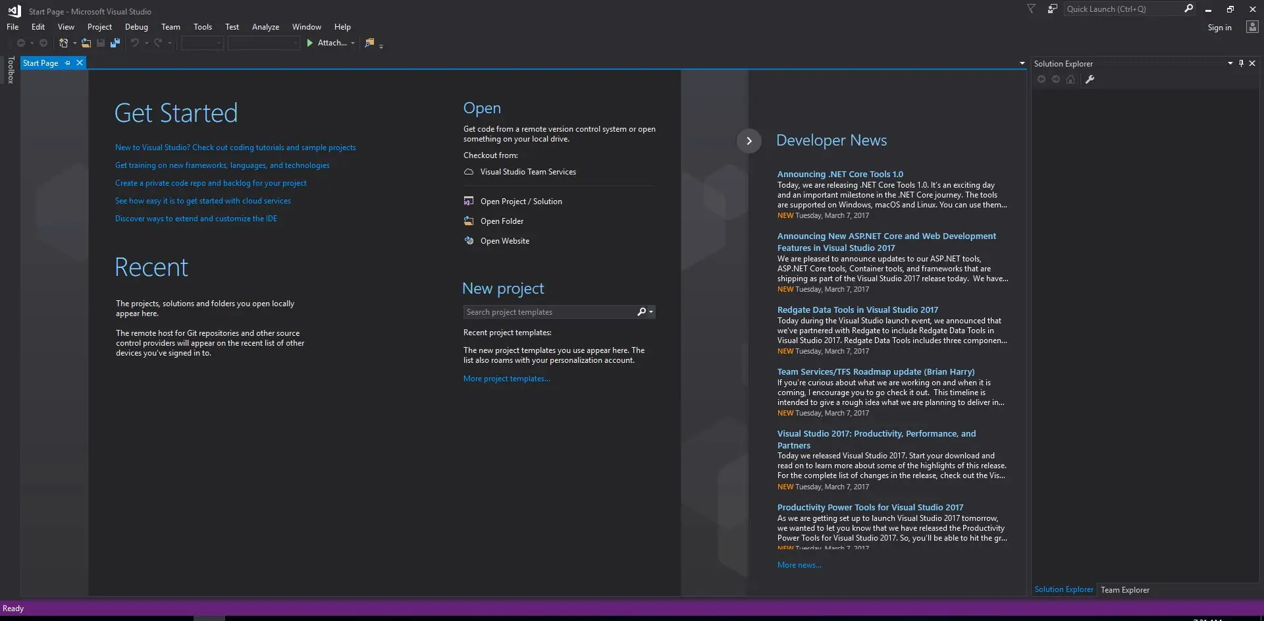Click the Navigate Backward toolbar icon
The image size is (1264, 621).
click(x=21, y=43)
